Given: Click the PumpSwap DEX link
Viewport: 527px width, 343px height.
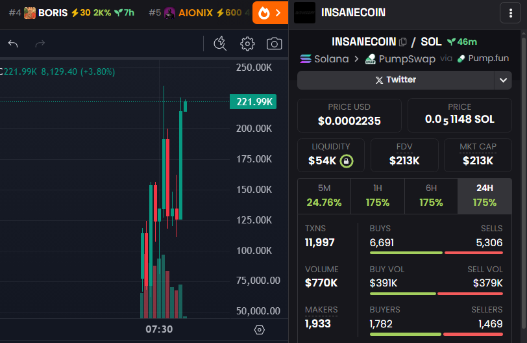Looking at the screenshot, I should coord(400,59).
